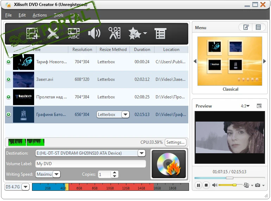Open the Destination drive dropdown

(x=141, y=153)
